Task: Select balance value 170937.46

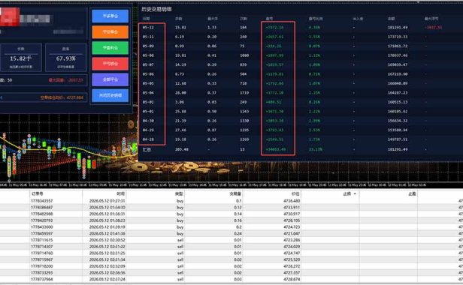Action: [x=398, y=55]
